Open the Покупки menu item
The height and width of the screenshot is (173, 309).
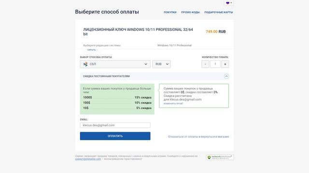[170, 12]
